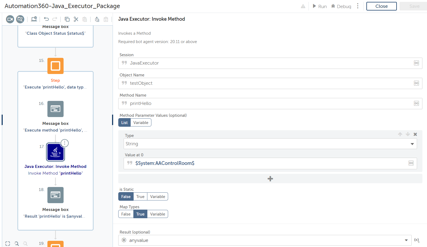Screen dimensions: 427x247
Task: Undo the last action
Action: (x=46, y=19)
